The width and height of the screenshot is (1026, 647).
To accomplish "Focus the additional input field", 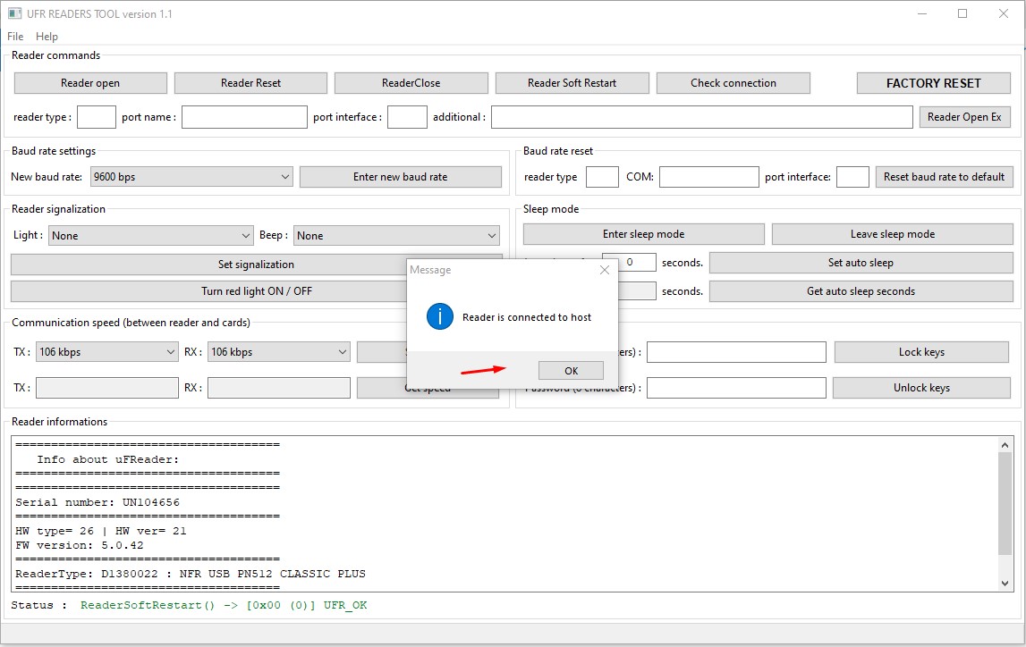I will point(701,117).
